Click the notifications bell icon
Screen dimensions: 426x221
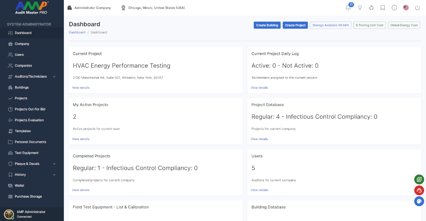point(348,8)
